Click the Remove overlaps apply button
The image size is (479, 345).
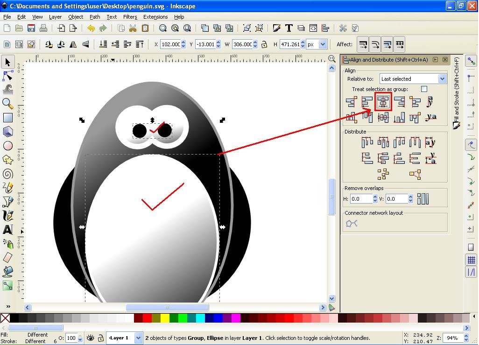click(423, 198)
